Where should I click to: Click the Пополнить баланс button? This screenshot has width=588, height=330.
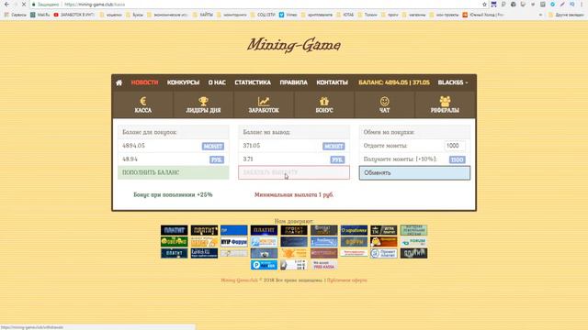click(174, 172)
